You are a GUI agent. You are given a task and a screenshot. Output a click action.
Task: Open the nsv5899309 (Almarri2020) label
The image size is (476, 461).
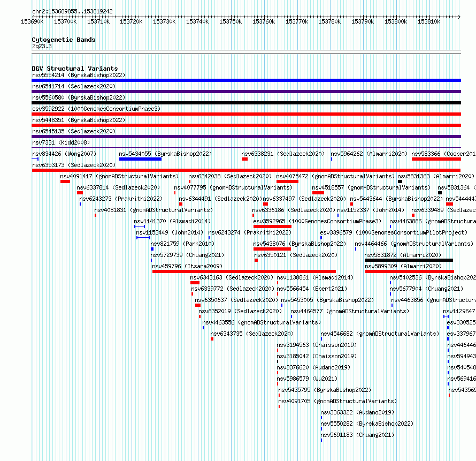click(403, 266)
